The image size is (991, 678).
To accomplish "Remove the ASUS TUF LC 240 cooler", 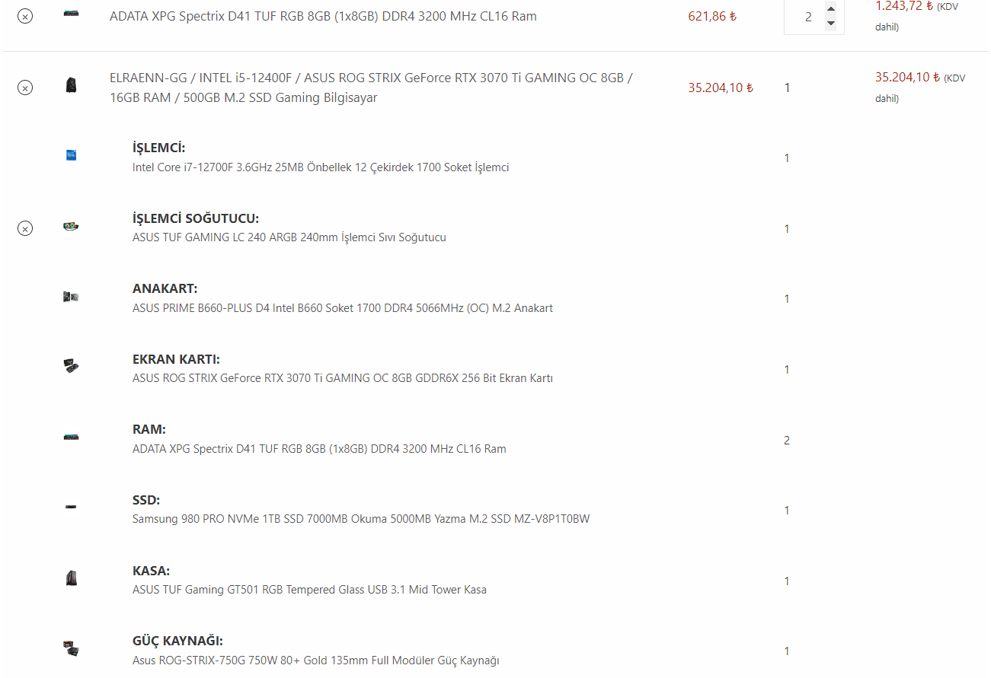I will pyautogui.click(x=25, y=228).
